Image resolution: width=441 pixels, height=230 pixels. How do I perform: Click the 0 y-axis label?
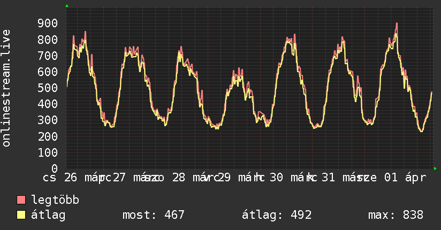(x=55, y=168)
